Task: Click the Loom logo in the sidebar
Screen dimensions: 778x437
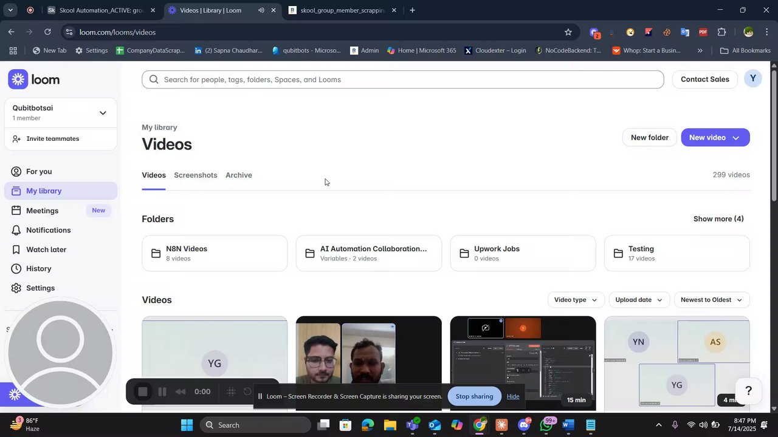Action: [34, 80]
